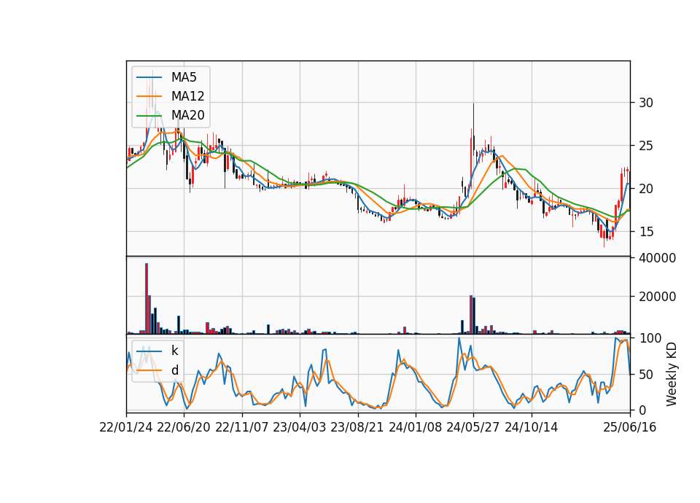Click the KD axis value 50
The image size is (700, 503).
646,375
